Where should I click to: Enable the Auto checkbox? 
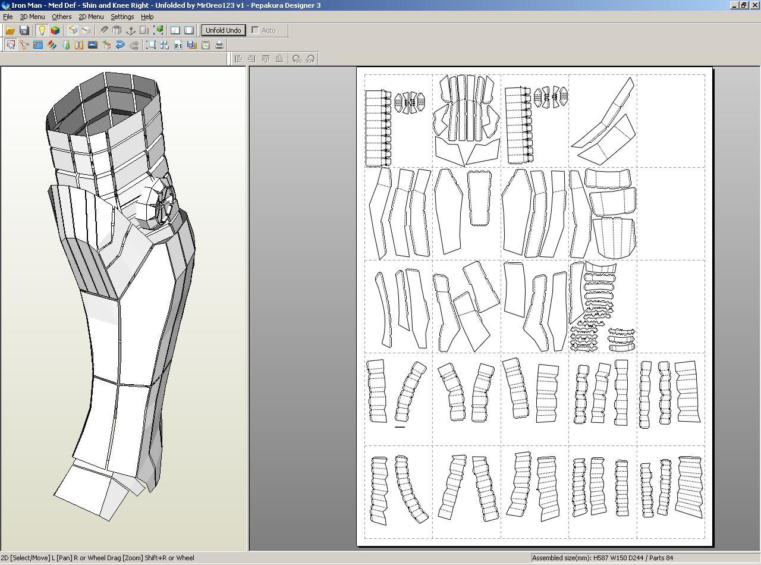point(256,30)
